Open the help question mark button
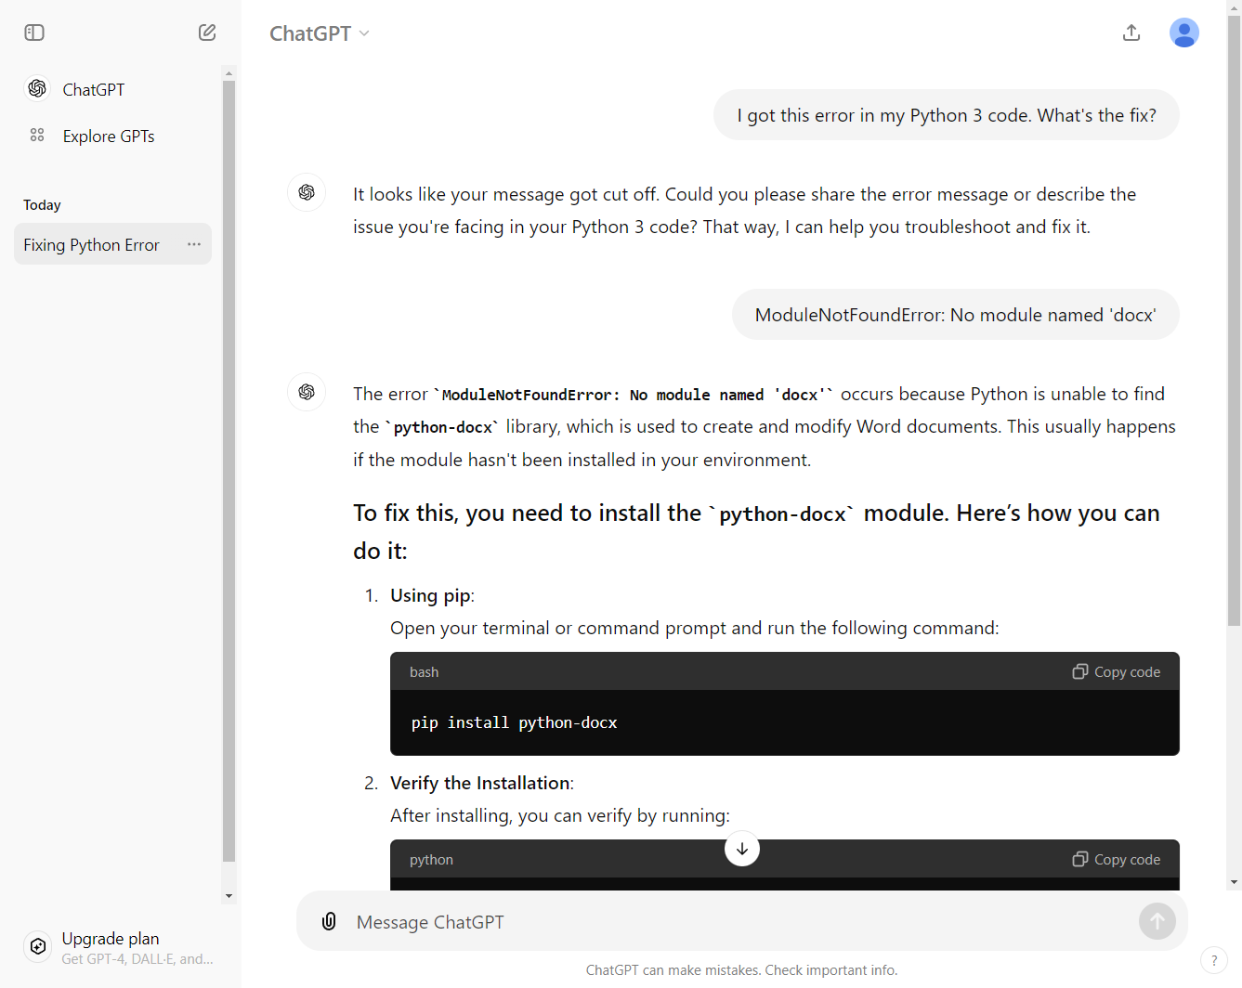This screenshot has width=1242, height=988. 1213,960
